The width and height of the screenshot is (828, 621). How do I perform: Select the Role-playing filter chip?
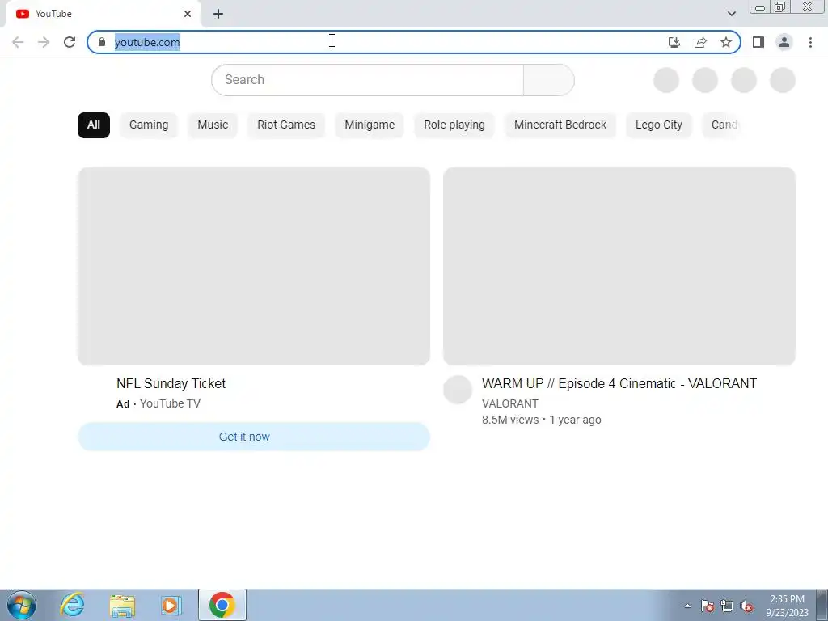(x=454, y=125)
